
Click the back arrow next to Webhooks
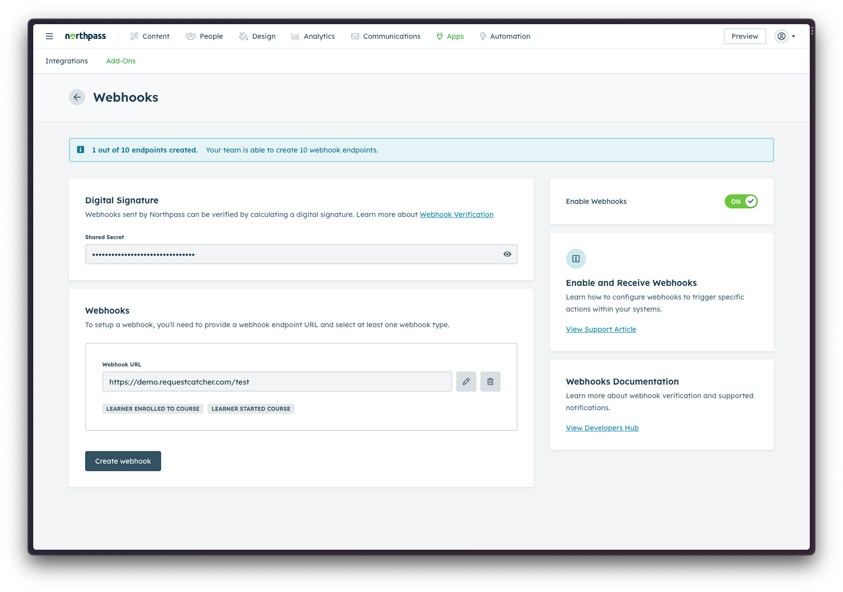point(77,97)
